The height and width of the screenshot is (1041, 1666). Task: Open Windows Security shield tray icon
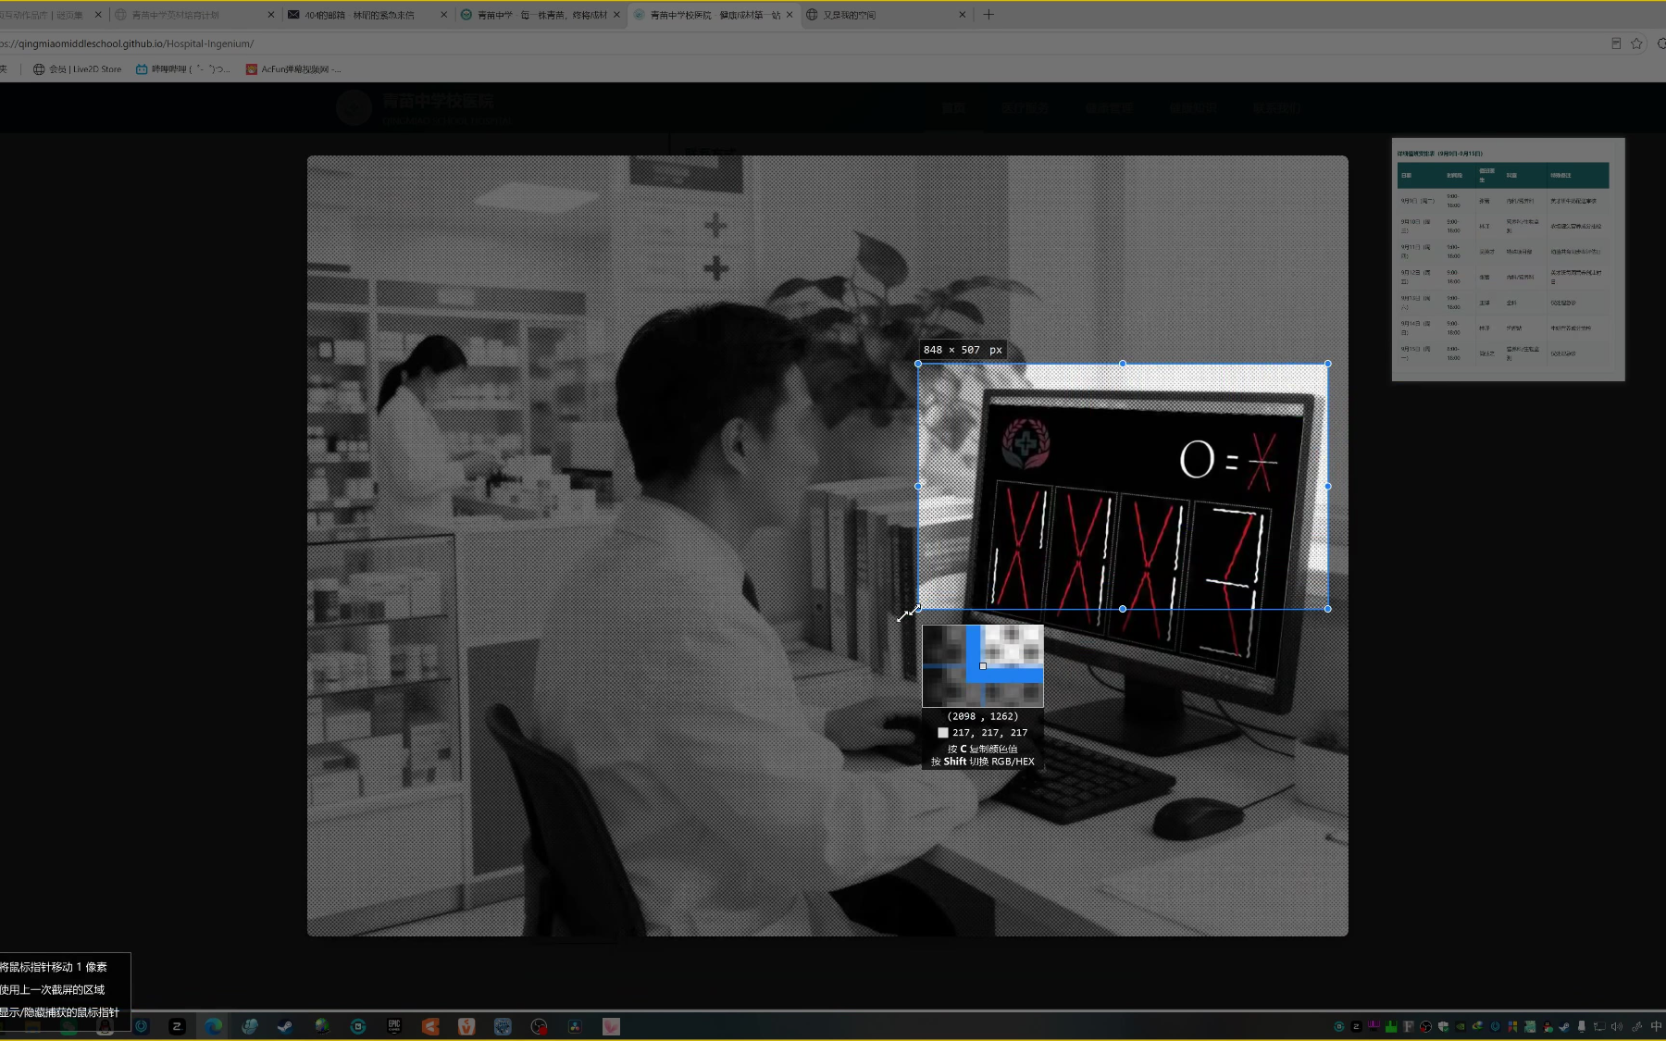(1443, 1026)
